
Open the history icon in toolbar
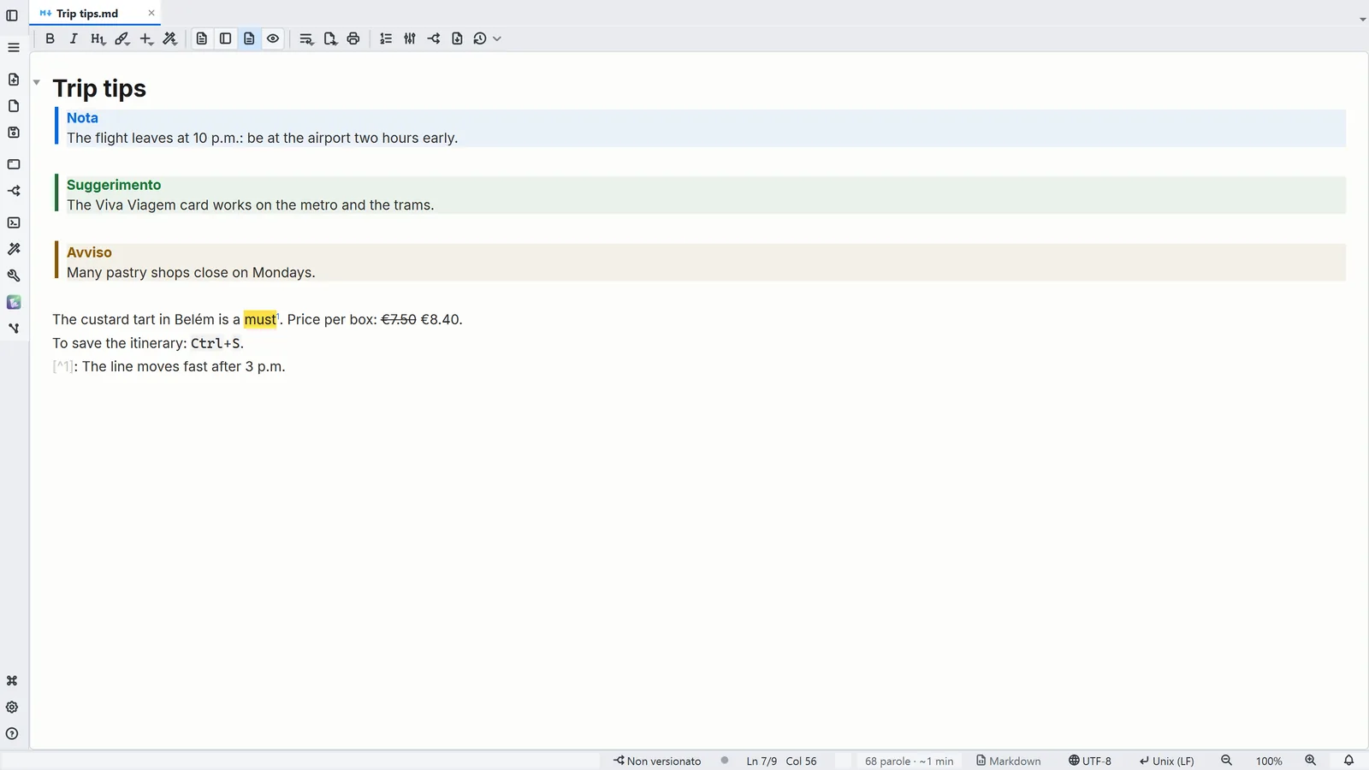[480, 38]
